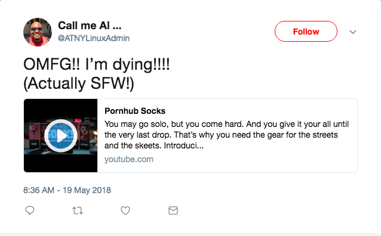This screenshot has height=236, width=381.
Task: Expand the tweet options chevron menu
Action: (x=353, y=32)
